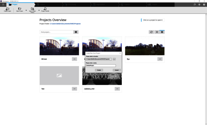
Task: Open the help question mark icon
Action: [x=204, y=5]
